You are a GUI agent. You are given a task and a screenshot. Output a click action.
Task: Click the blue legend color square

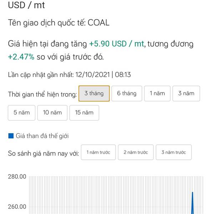(x=11, y=136)
